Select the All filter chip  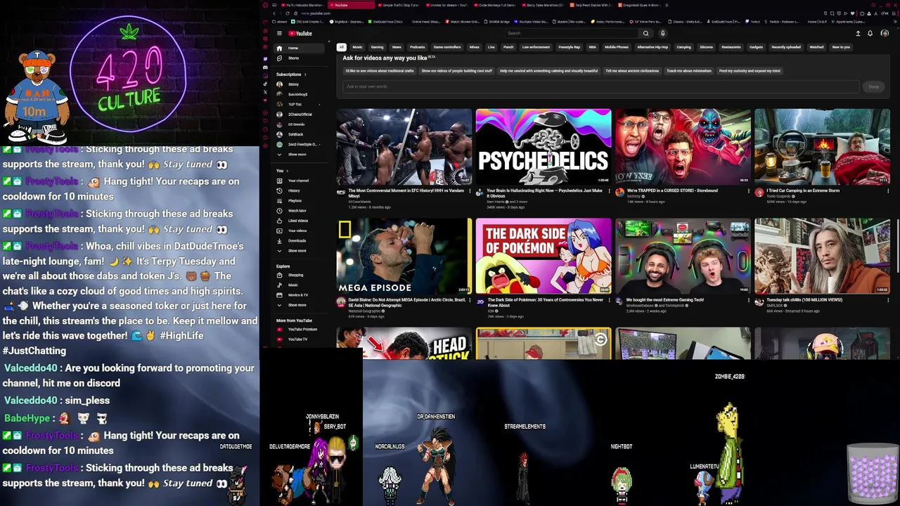coord(341,47)
